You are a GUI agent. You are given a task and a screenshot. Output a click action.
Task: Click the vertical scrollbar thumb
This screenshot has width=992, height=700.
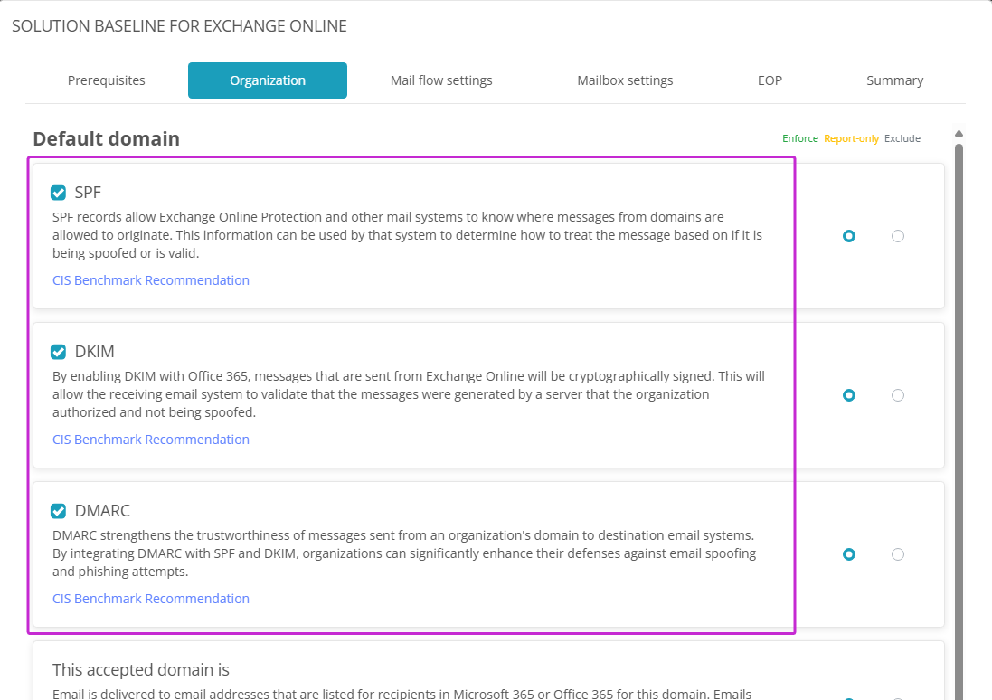[959, 407]
